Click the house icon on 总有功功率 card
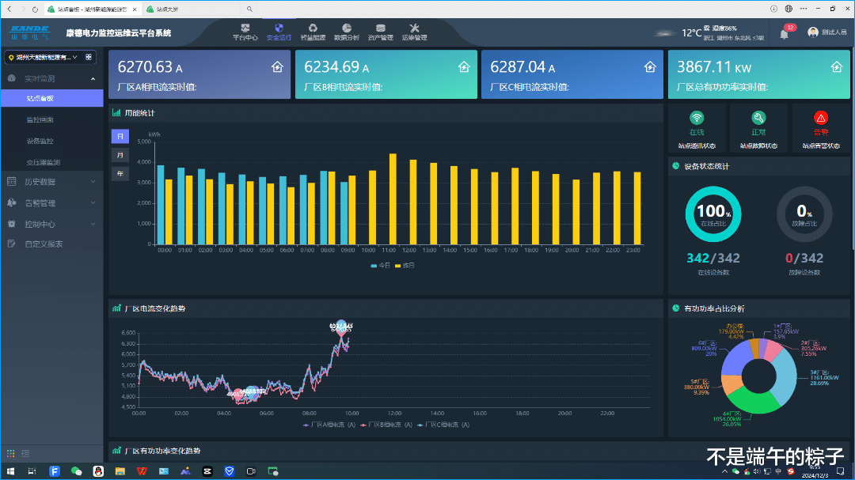Viewport: 855px width, 480px height. click(837, 67)
